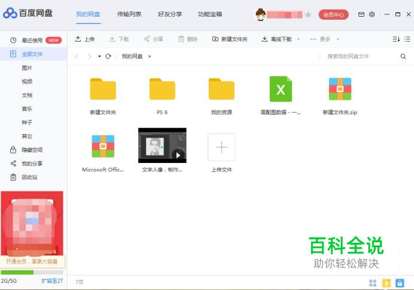Viewport: 414px width, 290px height.
Task: Filter files by 视频 category
Action: click(27, 81)
